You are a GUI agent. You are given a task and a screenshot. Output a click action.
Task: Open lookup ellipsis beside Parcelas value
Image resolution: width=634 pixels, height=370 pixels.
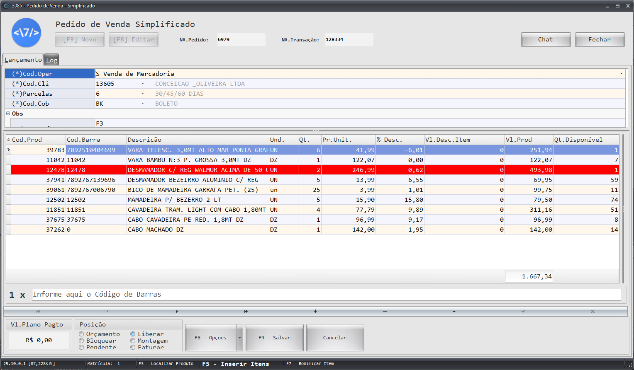click(144, 94)
